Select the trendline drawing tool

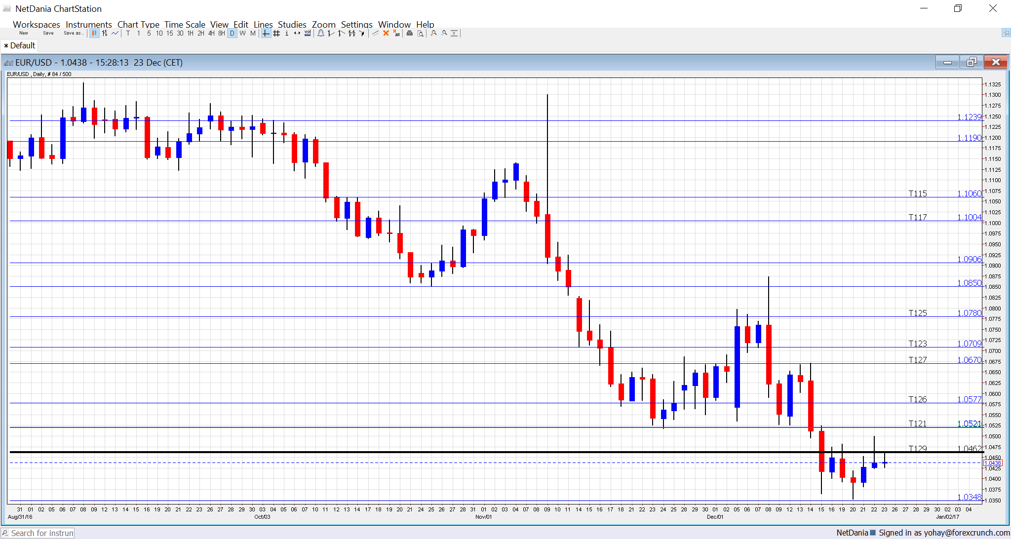tap(331, 33)
